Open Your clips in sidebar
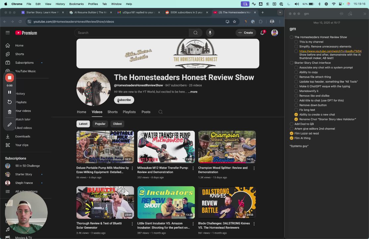This screenshot has height=239, width=369. point(22,145)
